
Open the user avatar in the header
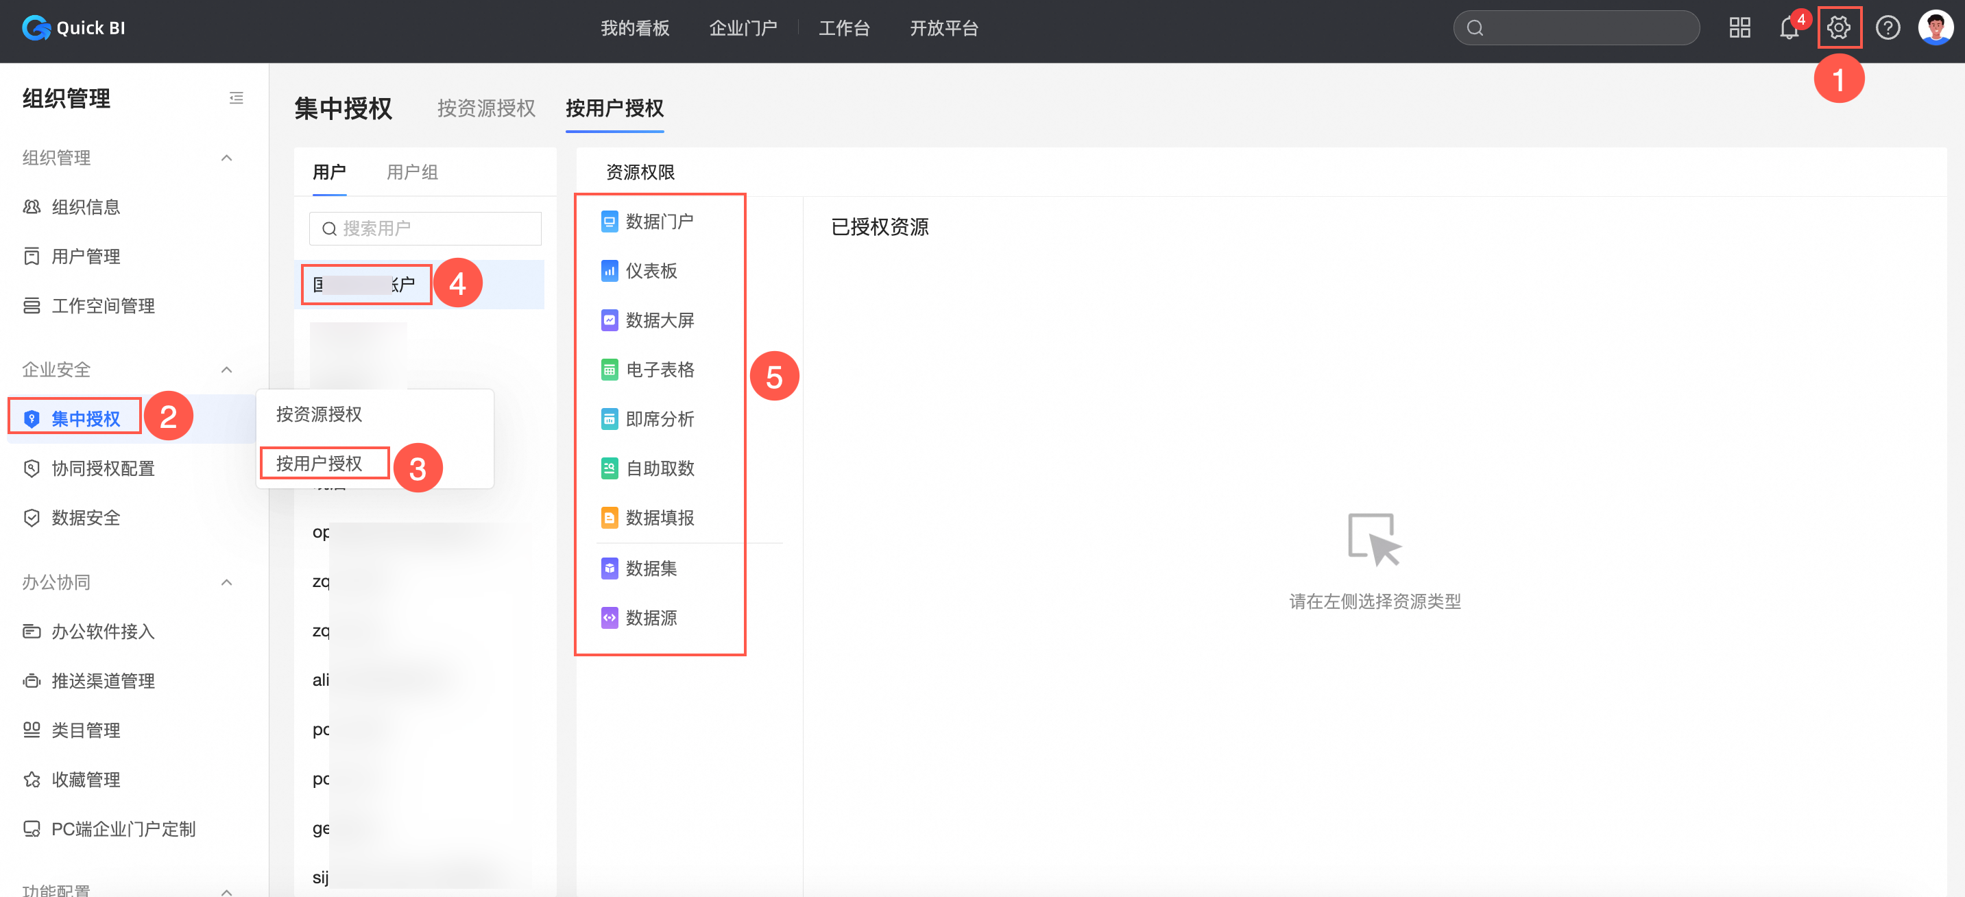point(1936,28)
